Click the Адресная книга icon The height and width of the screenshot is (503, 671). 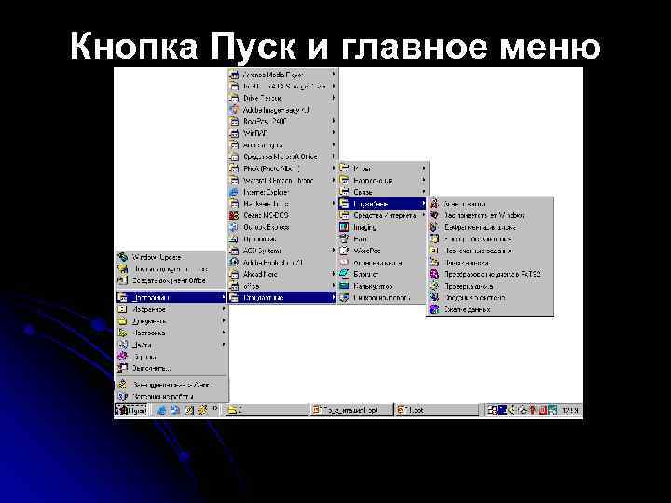coord(344,262)
